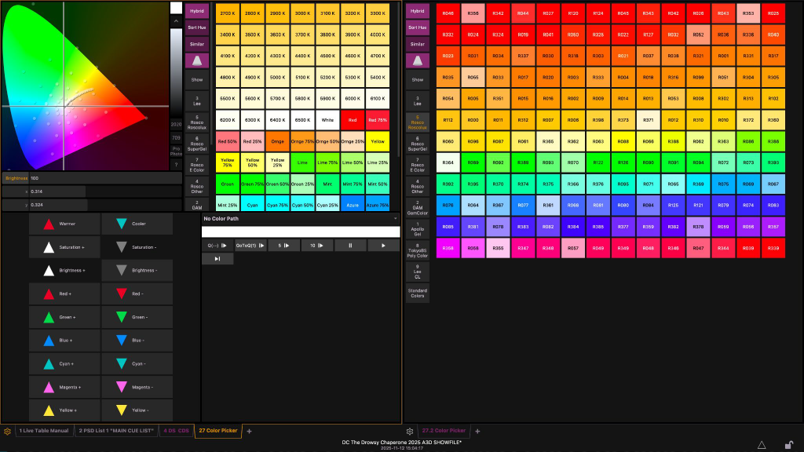Image resolution: width=804 pixels, height=452 pixels.
Task: Click the 10 second playback button
Action: pyautogui.click(x=317, y=246)
